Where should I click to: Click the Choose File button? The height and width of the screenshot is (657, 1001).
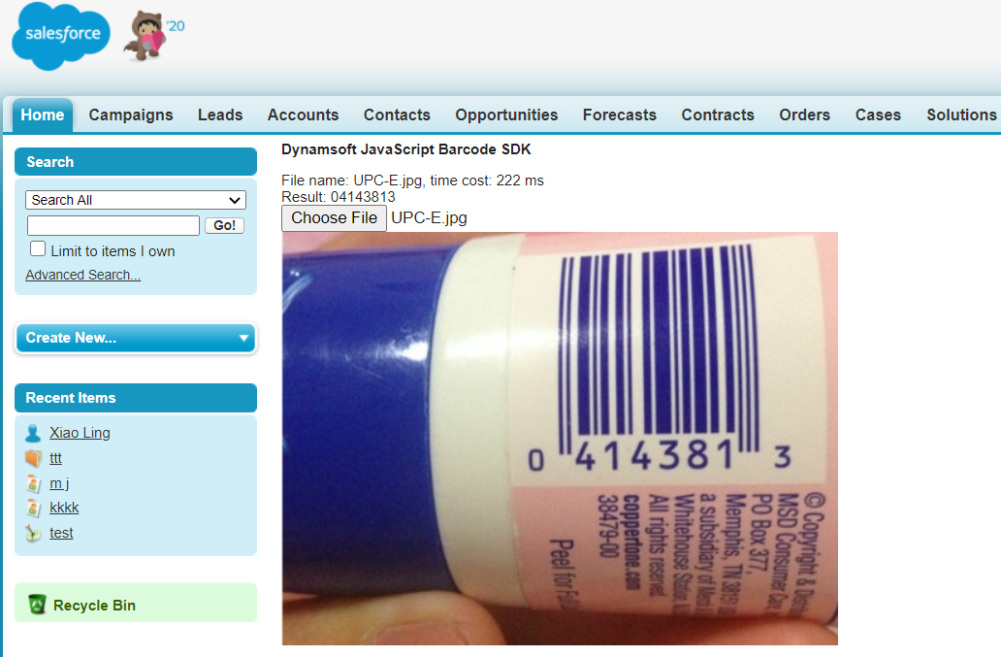(x=334, y=218)
